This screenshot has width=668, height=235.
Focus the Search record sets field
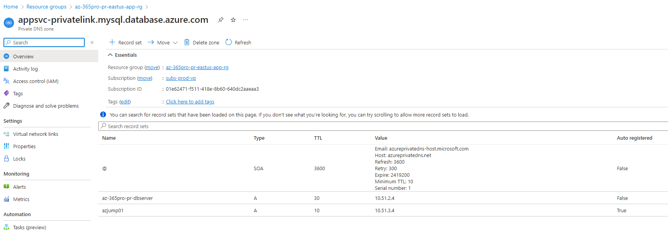click(383, 126)
